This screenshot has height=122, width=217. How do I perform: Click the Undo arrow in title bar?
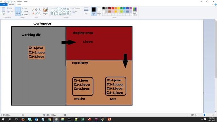(8, 1)
